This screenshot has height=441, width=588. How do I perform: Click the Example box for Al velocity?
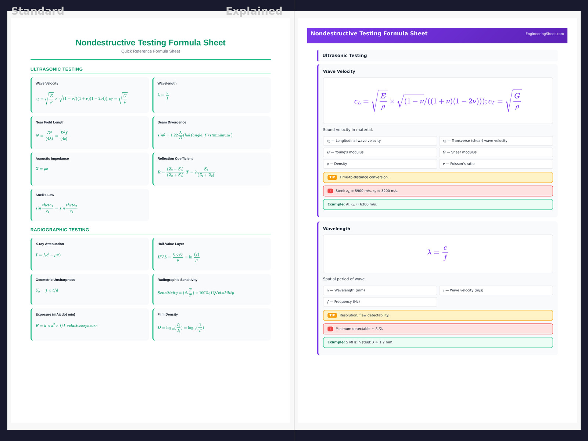438,204
